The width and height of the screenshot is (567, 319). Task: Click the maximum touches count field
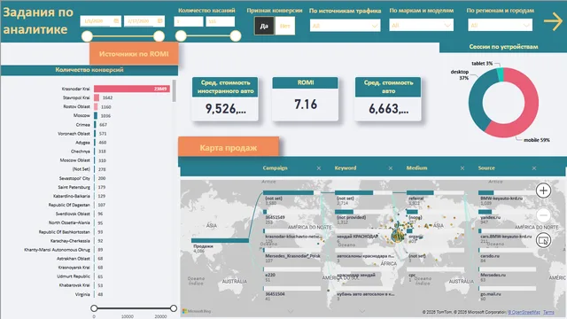(221, 21)
